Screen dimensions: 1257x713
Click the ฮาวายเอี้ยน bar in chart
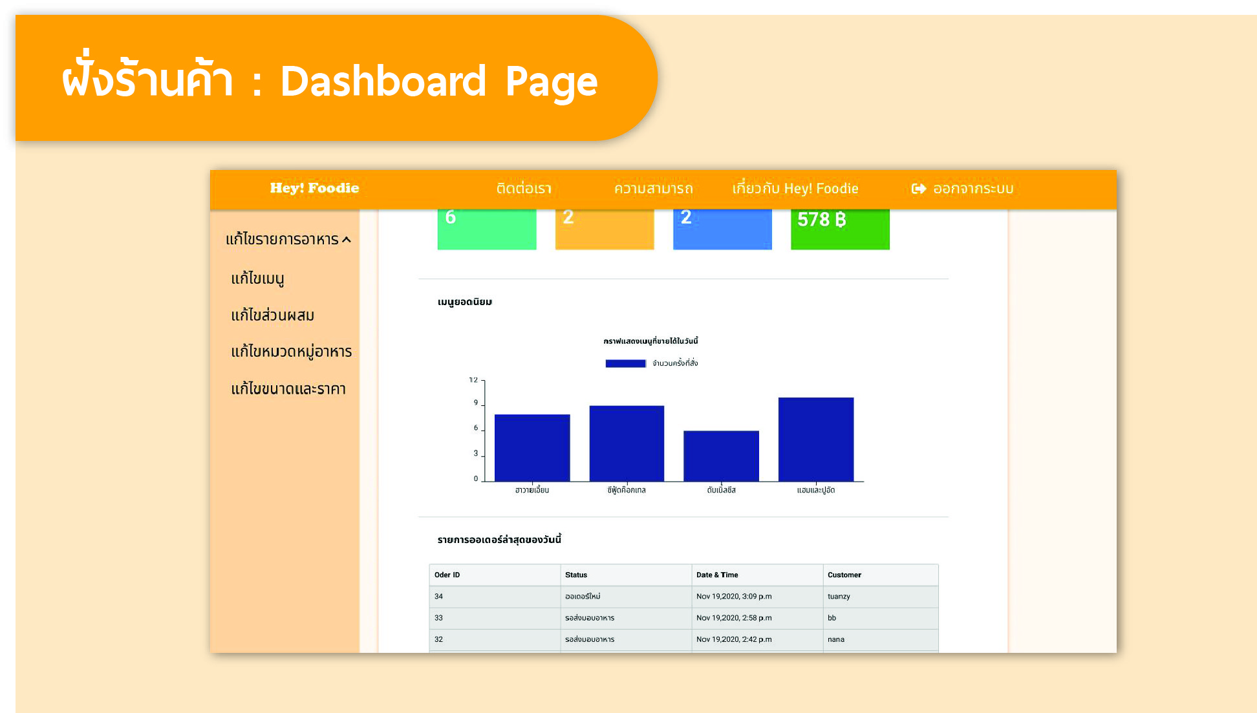[532, 448]
